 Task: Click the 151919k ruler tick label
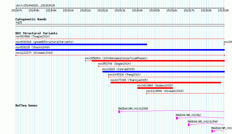(223, 10)
